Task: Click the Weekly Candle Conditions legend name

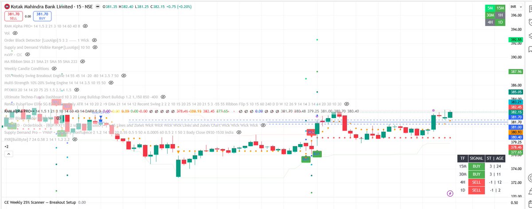Action: (27, 69)
